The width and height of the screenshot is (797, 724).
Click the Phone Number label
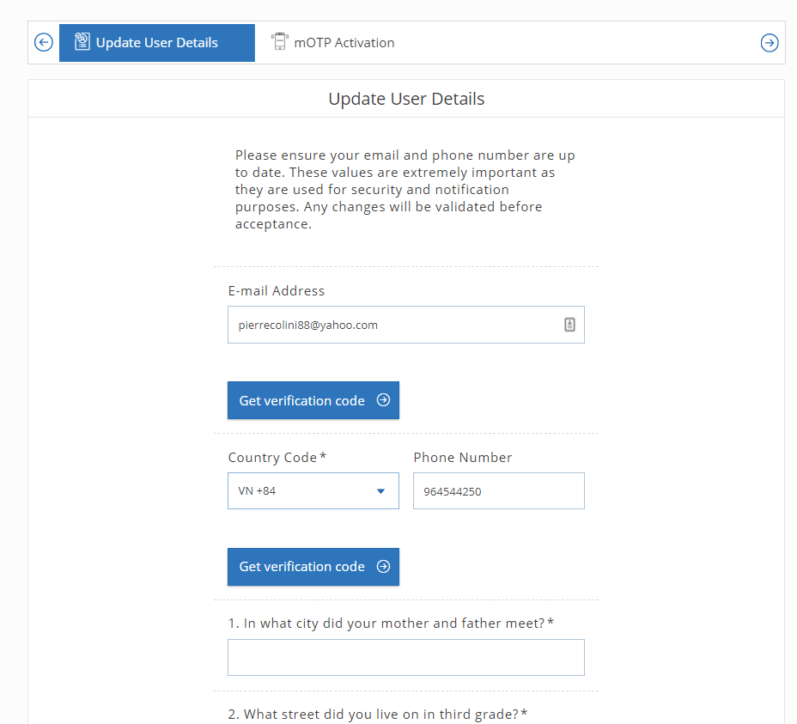pos(463,458)
